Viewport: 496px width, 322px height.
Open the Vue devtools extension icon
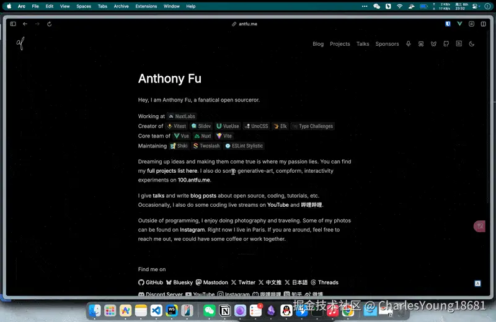pyautogui.click(x=459, y=24)
